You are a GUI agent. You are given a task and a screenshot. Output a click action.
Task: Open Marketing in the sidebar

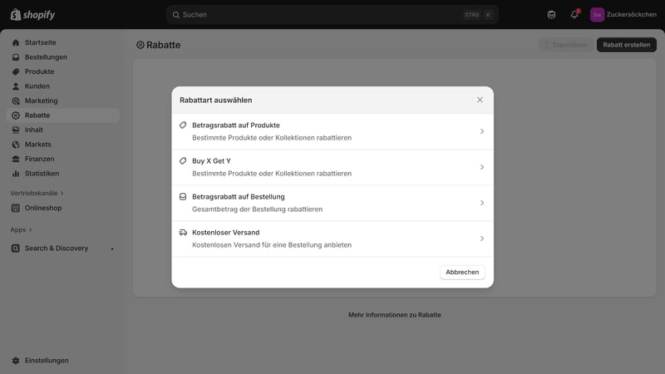[41, 101]
